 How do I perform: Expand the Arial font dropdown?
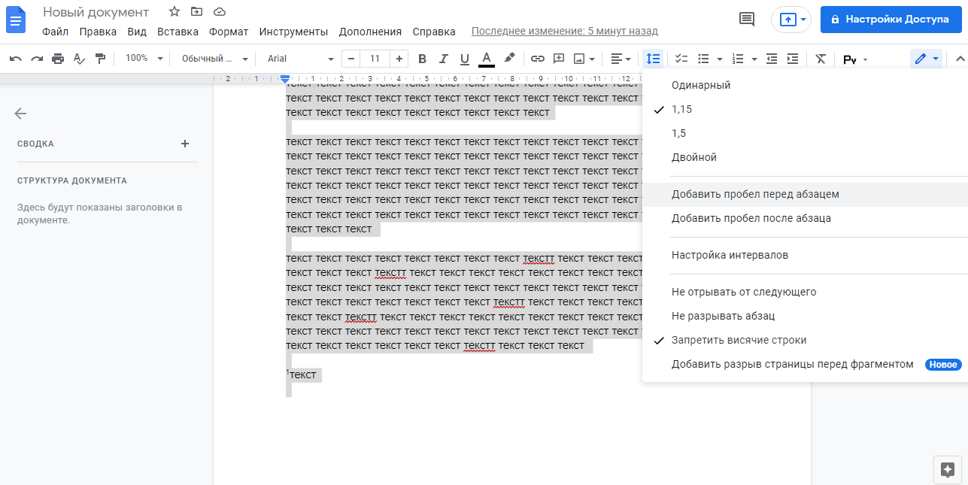click(x=300, y=59)
